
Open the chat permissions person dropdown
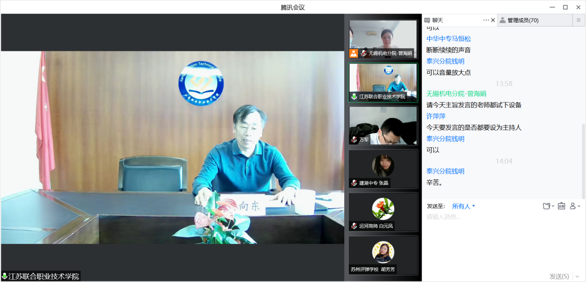[x=575, y=206]
